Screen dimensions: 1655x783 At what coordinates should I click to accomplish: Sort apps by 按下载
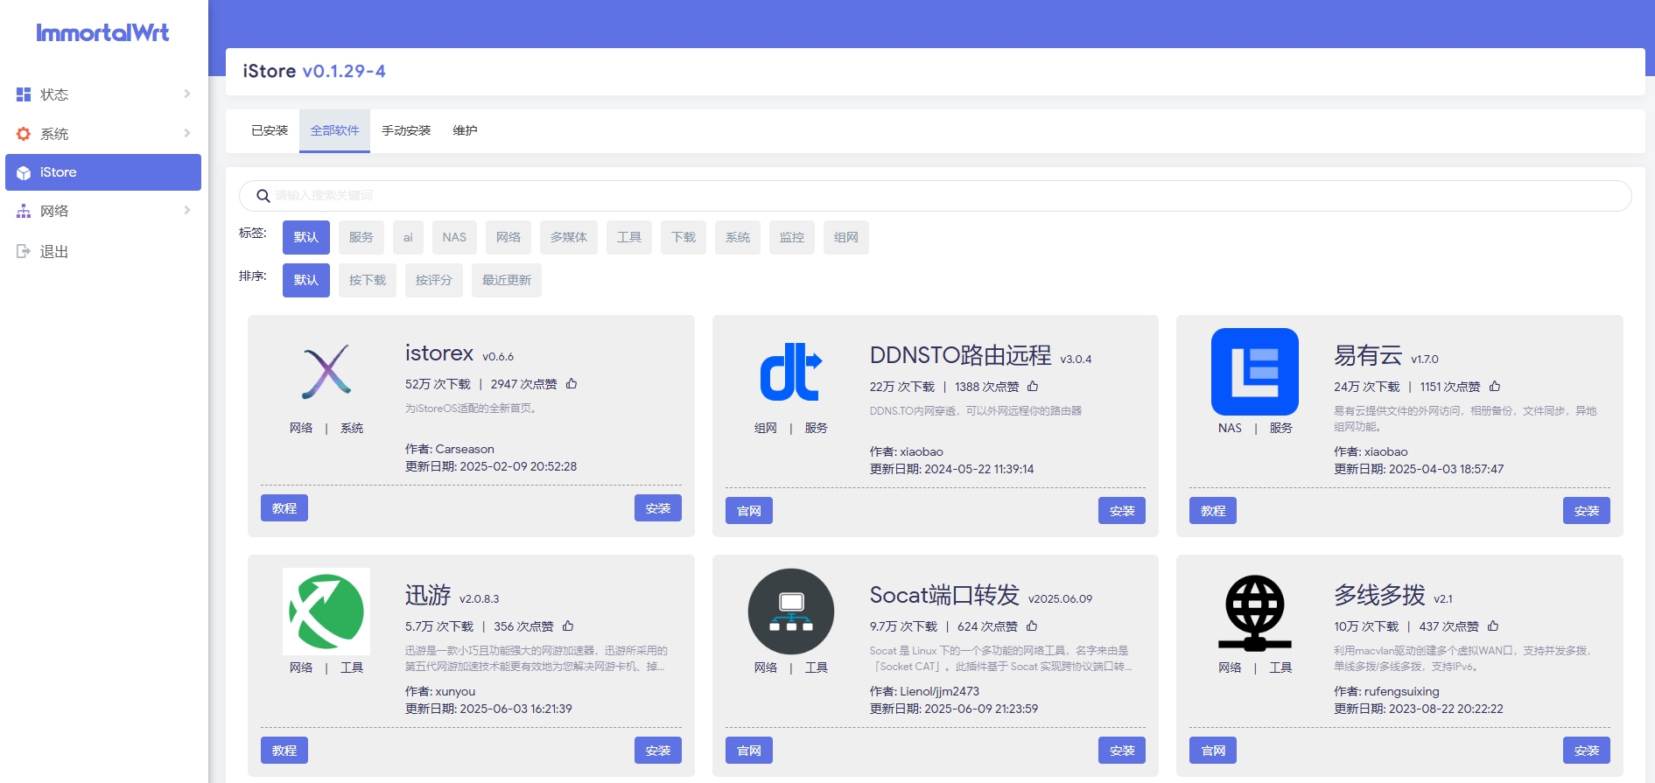tap(368, 280)
